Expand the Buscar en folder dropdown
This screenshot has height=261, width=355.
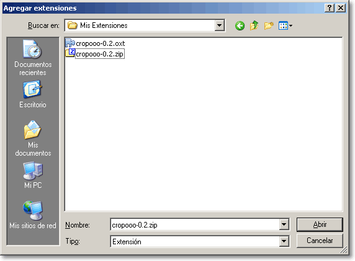click(x=219, y=25)
